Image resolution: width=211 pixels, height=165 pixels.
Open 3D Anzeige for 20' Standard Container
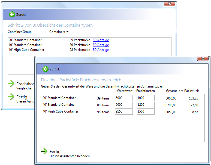[x=101, y=40]
